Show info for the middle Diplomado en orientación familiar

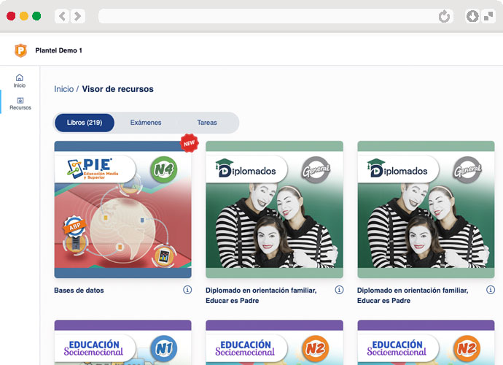[339, 290]
